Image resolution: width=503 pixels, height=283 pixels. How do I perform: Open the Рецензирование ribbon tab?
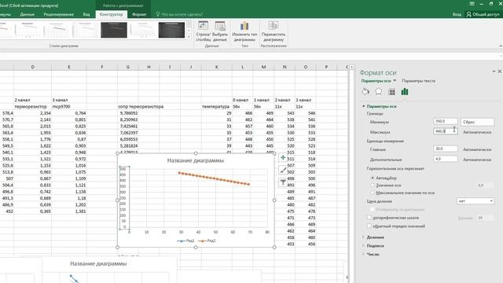(x=59, y=14)
